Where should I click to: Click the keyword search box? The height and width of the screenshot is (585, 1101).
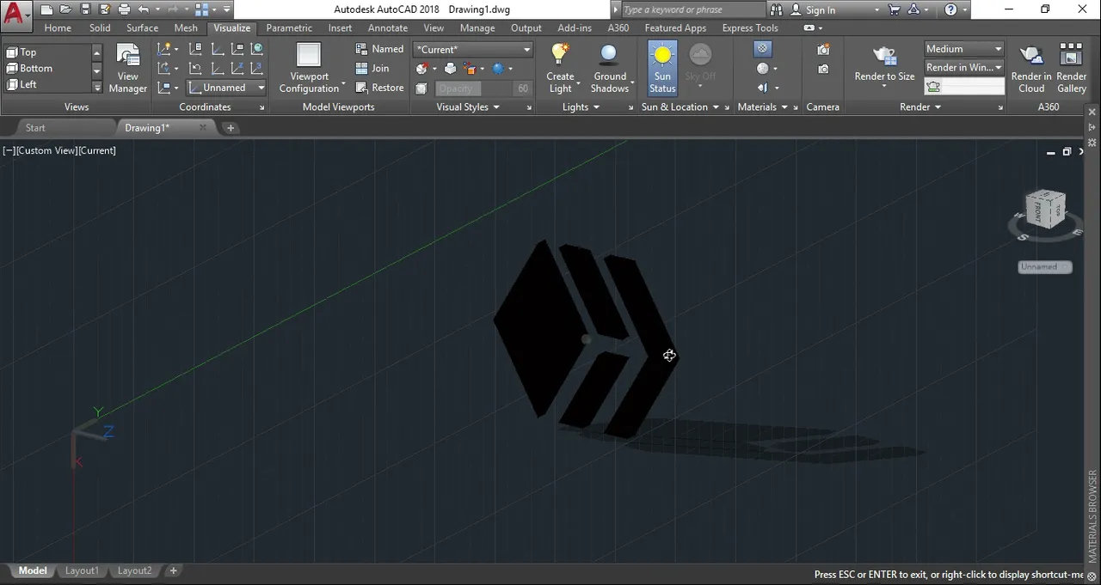point(692,9)
